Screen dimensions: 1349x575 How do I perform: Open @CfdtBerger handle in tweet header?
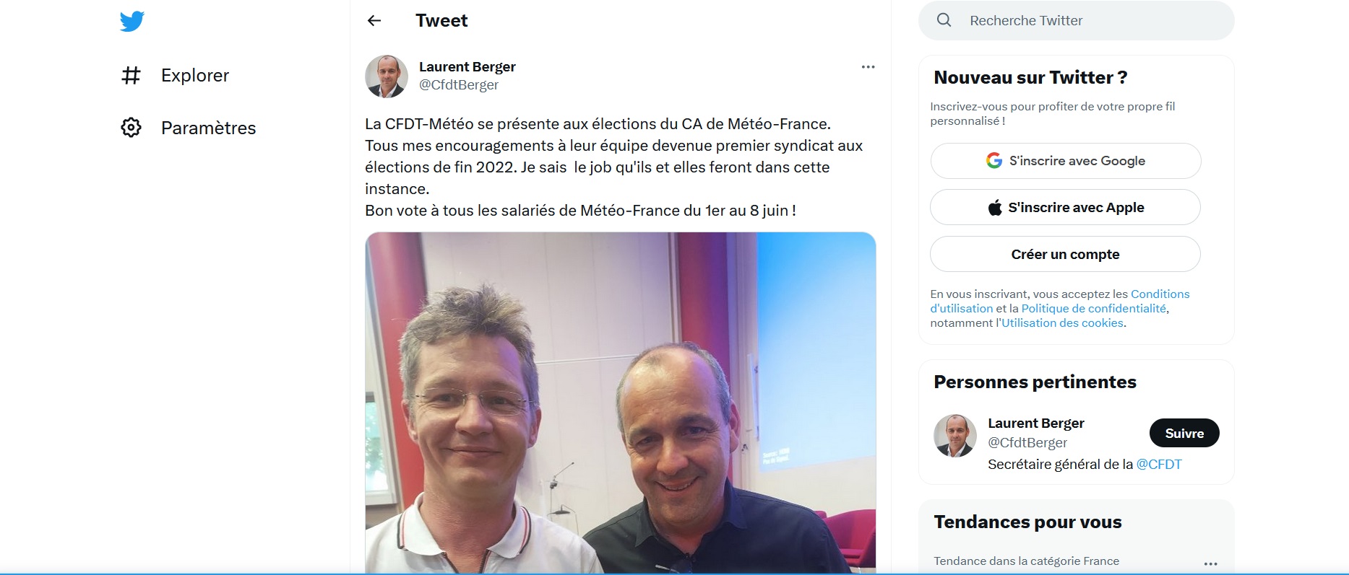coord(459,85)
